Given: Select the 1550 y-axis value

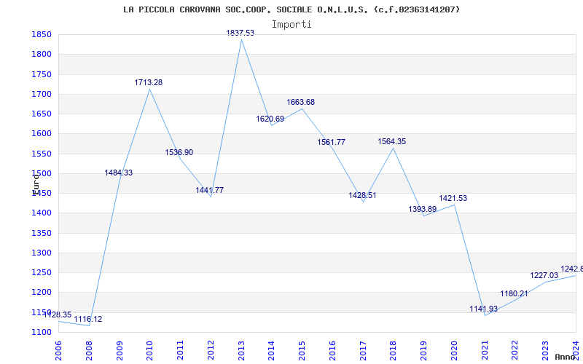Looking at the screenshot, I should pos(42,154).
